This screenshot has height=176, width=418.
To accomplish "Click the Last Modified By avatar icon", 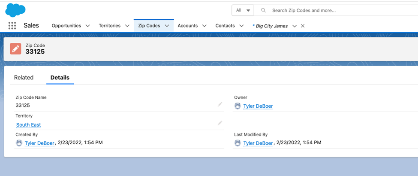I will [238, 143].
